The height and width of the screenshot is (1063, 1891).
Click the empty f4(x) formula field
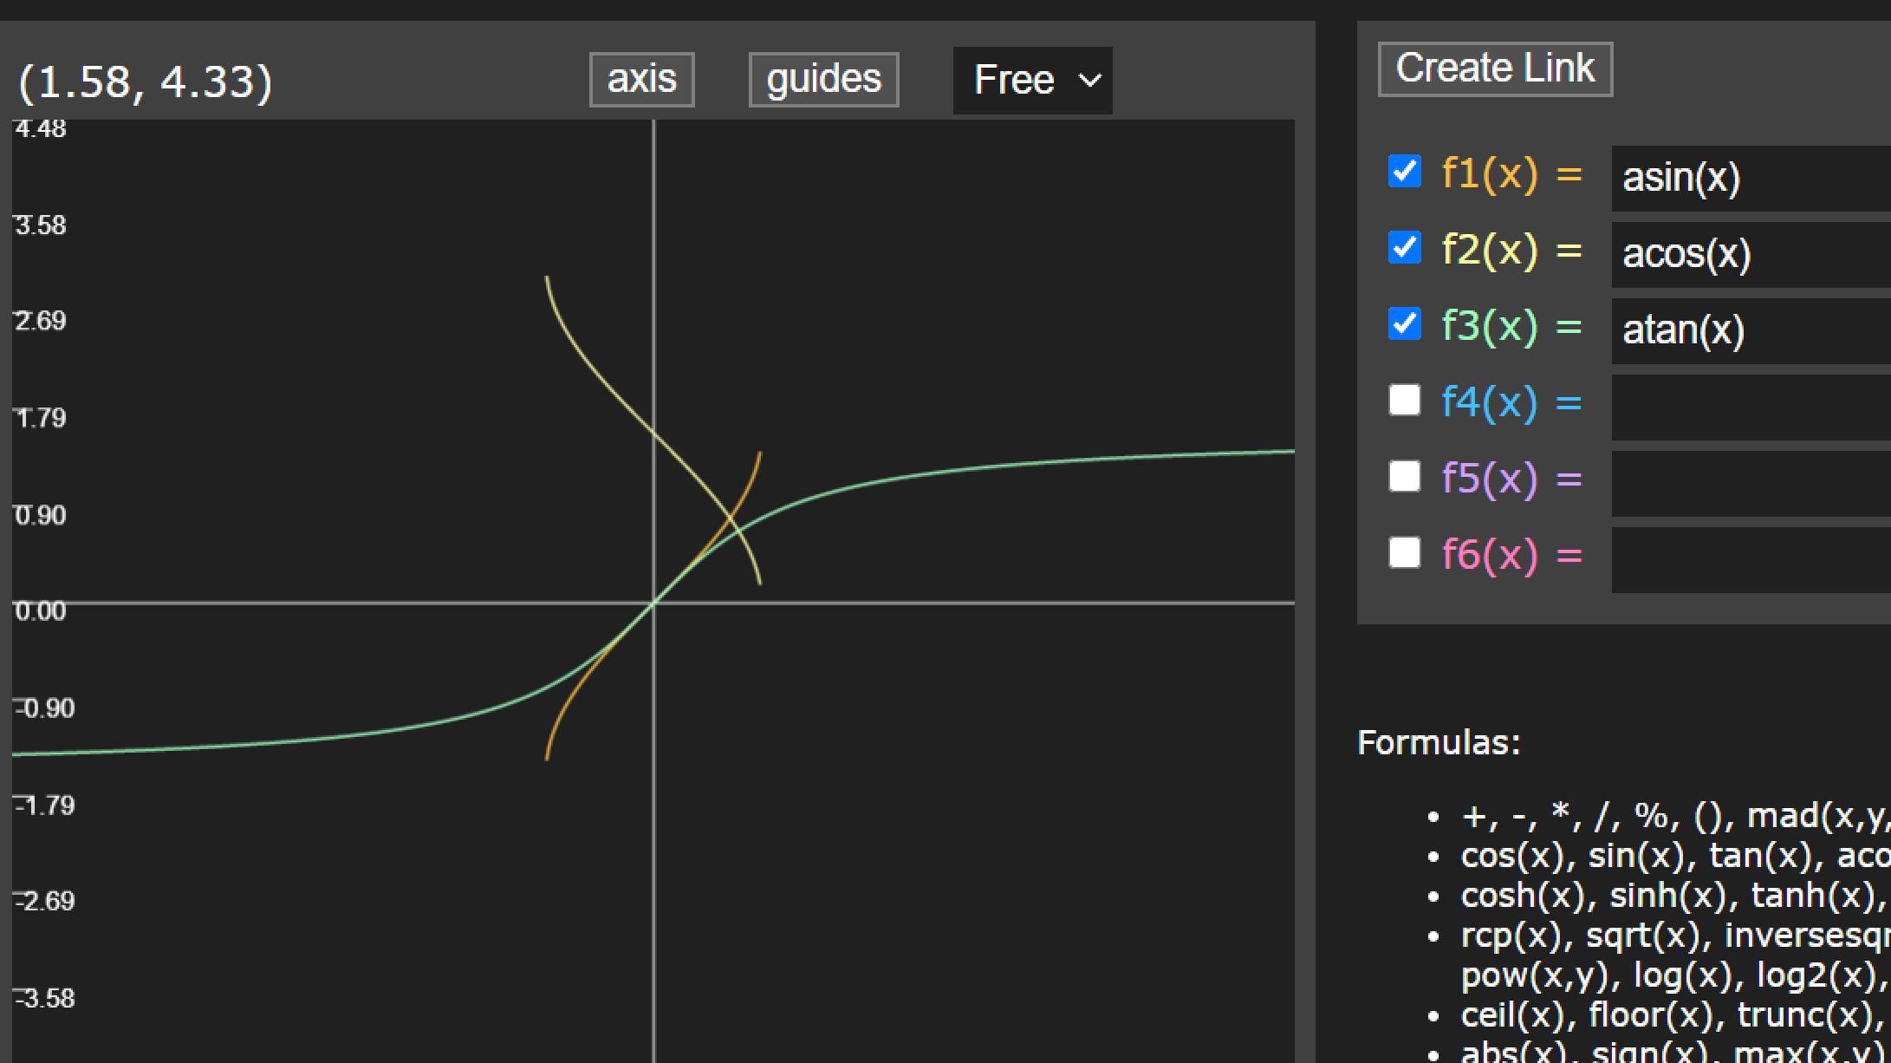pos(1751,407)
